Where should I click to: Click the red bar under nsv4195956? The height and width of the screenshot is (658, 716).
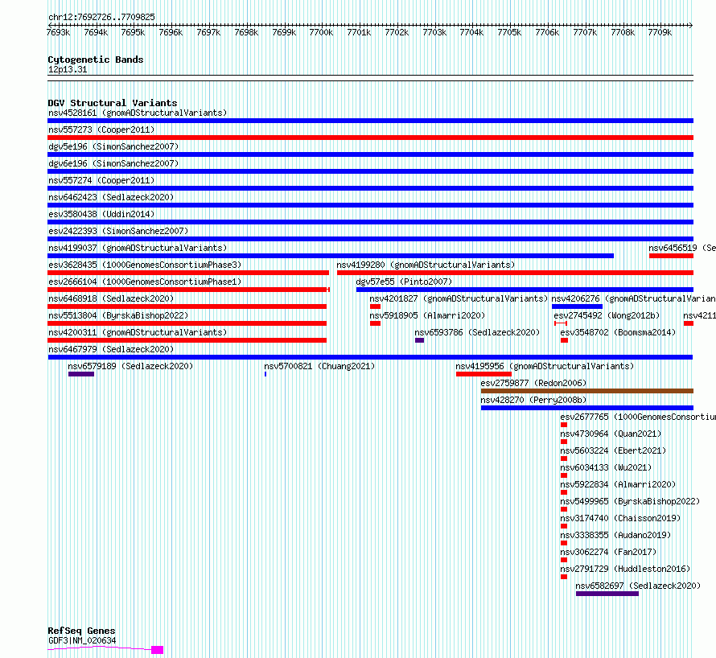(484, 374)
